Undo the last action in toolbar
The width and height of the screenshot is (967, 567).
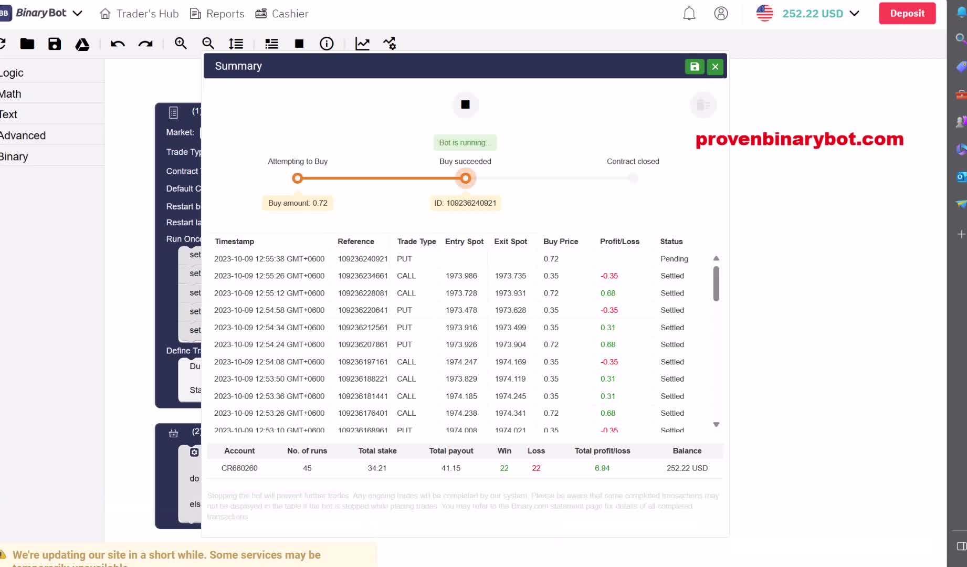(x=118, y=44)
